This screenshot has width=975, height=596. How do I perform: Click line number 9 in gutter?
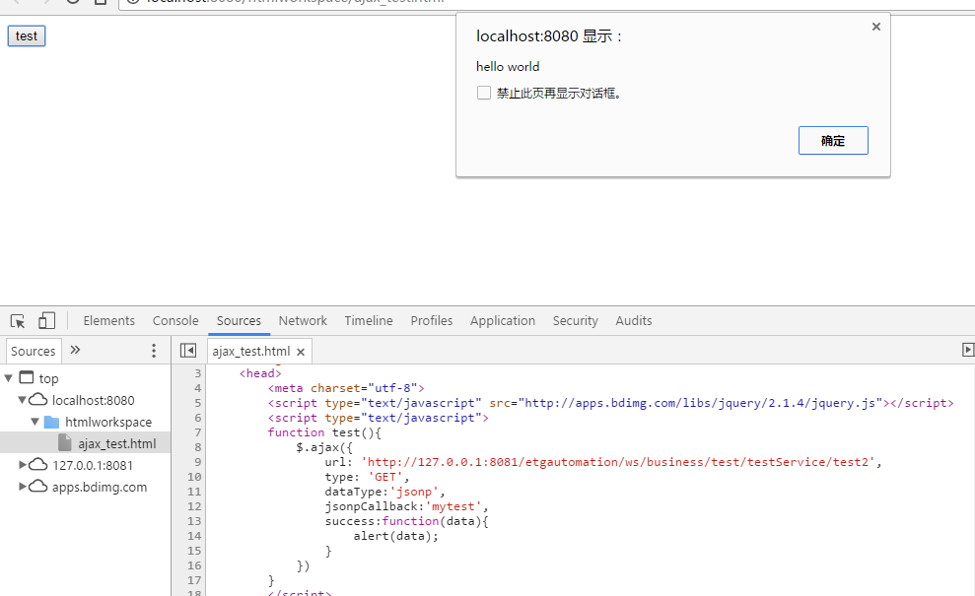coord(198,462)
